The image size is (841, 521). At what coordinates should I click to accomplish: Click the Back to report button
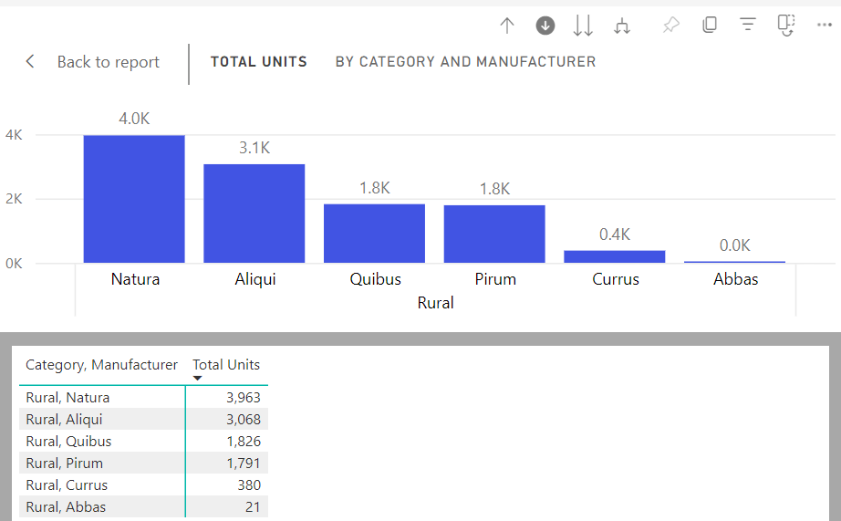coord(108,62)
